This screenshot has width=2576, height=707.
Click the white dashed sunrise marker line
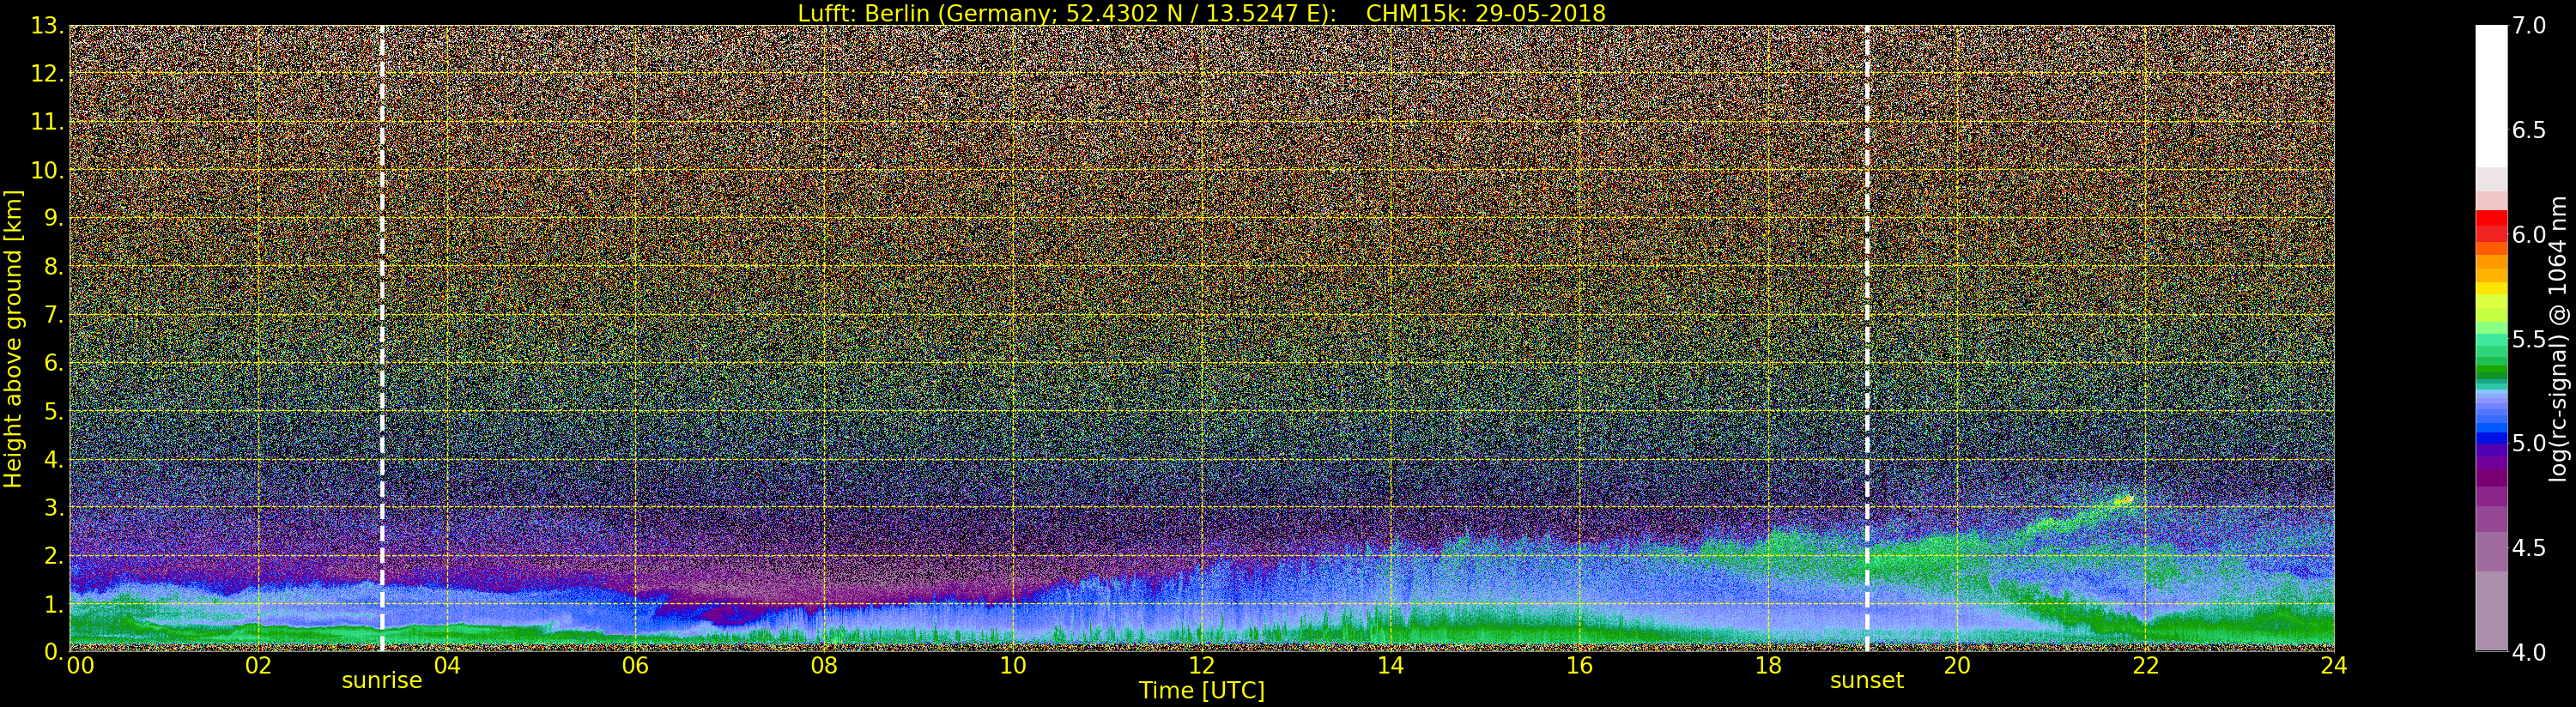(382, 338)
